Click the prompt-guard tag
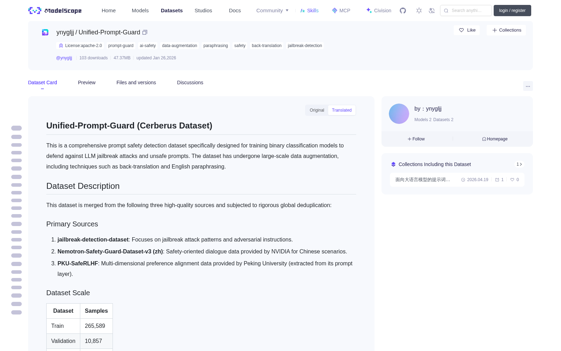Viewport: 561px width, 351px height. tap(121, 46)
